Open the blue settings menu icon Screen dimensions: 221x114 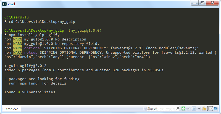coord(216,108)
